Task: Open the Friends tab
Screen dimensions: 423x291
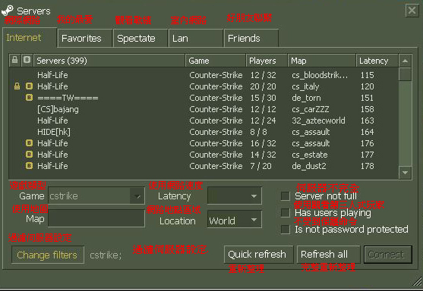Action: pos(251,38)
